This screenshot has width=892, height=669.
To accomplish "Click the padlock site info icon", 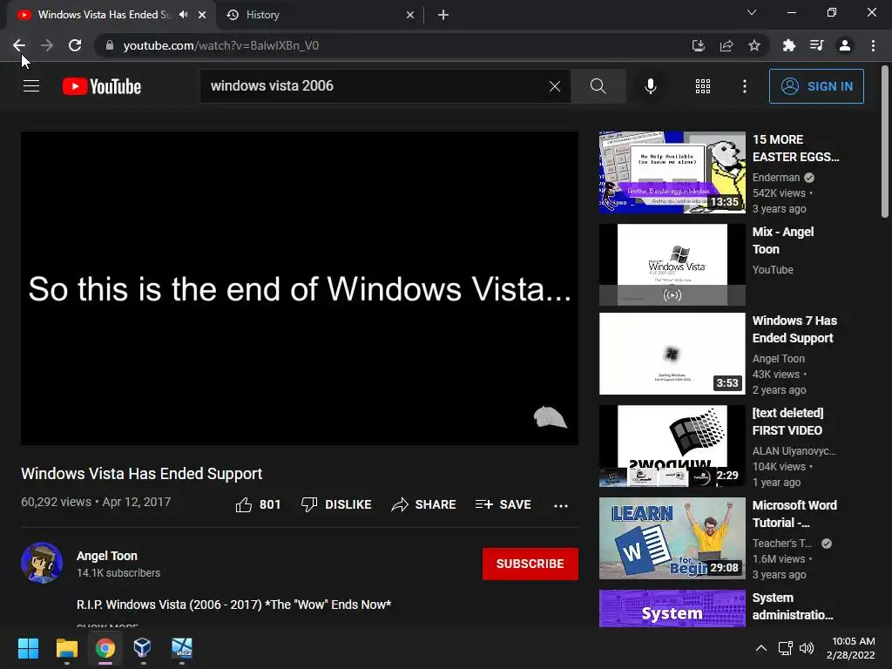I will pyautogui.click(x=110, y=45).
